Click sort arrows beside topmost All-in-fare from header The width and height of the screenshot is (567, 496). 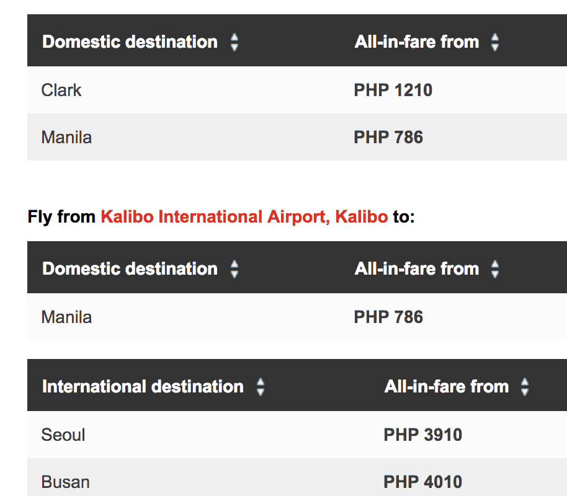pos(494,42)
